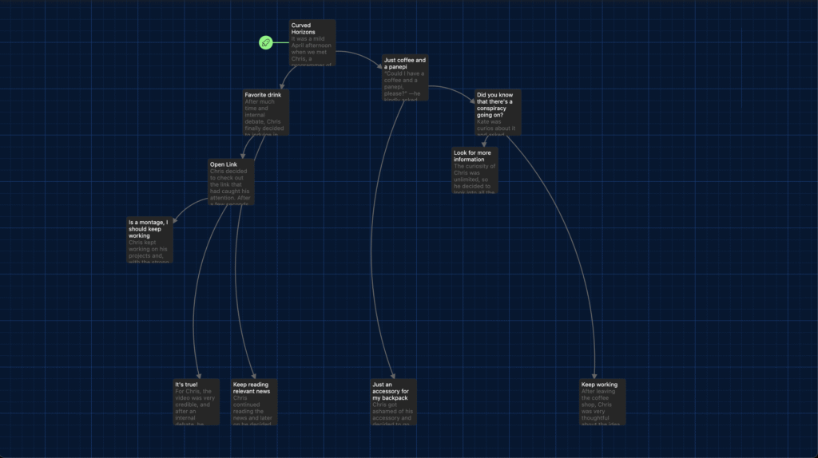Select the conspiracy going on passage
This screenshot has height=458, width=818.
point(497,113)
